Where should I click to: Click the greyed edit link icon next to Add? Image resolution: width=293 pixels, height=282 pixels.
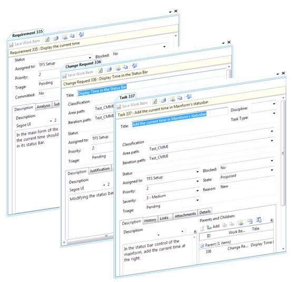click(224, 225)
